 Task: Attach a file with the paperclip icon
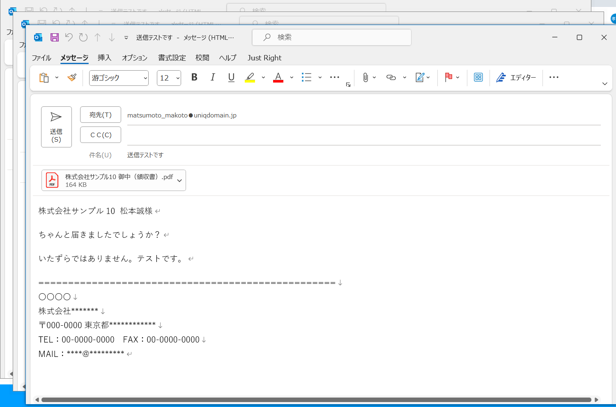[365, 77]
